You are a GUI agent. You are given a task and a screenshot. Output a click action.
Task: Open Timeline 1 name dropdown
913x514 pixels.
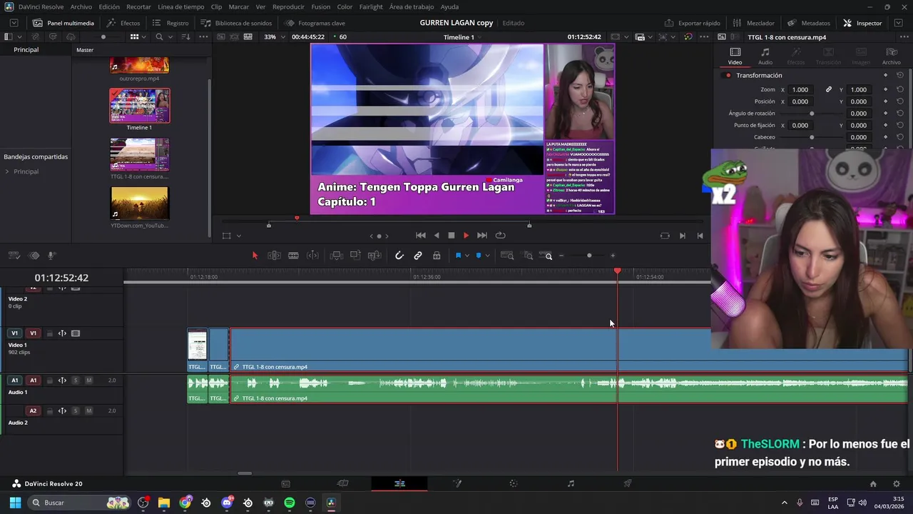tap(463, 37)
